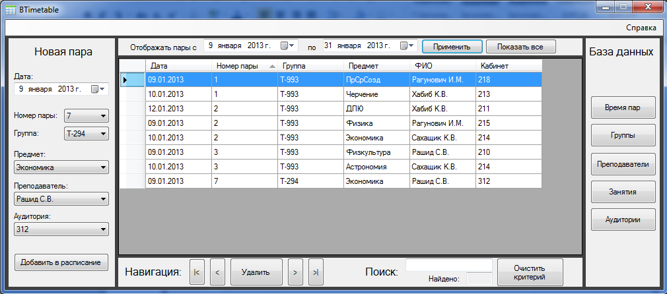Sort by the Дата column header
Viewport: 667px width, 294px height.
pyautogui.click(x=179, y=66)
